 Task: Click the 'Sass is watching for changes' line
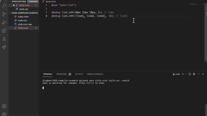(x=73, y=83)
